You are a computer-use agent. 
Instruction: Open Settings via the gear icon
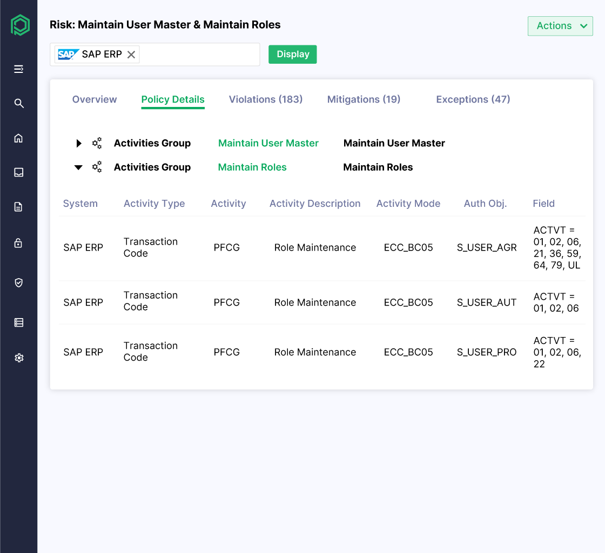point(19,358)
